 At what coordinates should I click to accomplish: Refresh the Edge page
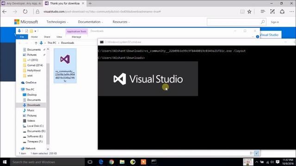click(x=25, y=12)
